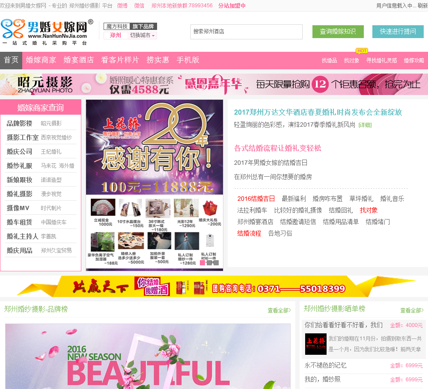Open the 微博 link in top bar
The height and width of the screenshot is (389, 428).
[122, 6]
